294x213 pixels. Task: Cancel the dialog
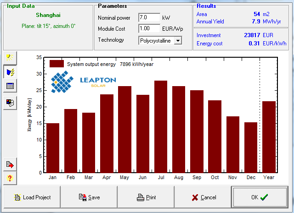tap(203, 197)
